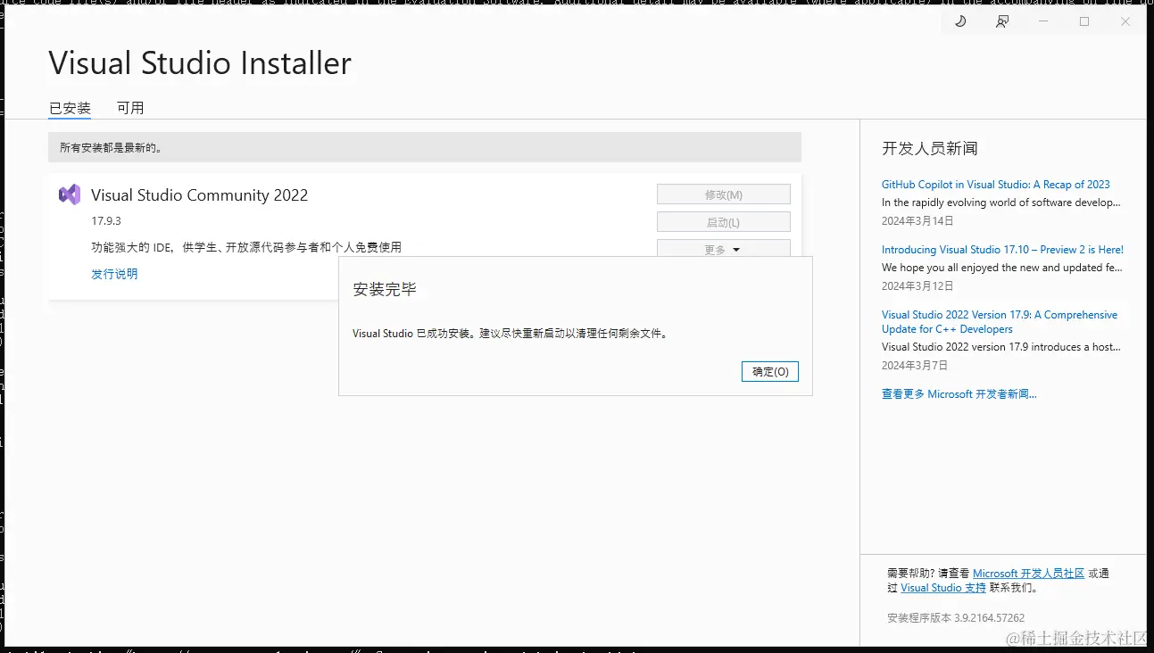This screenshot has height=653, width=1154.
Task: Minimize the Visual Studio Installer window
Action: pos(1043,21)
